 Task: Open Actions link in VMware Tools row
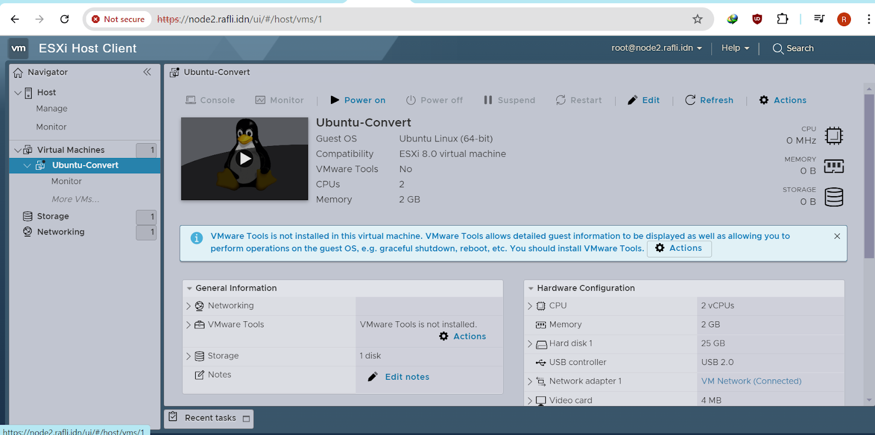click(x=463, y=336)
